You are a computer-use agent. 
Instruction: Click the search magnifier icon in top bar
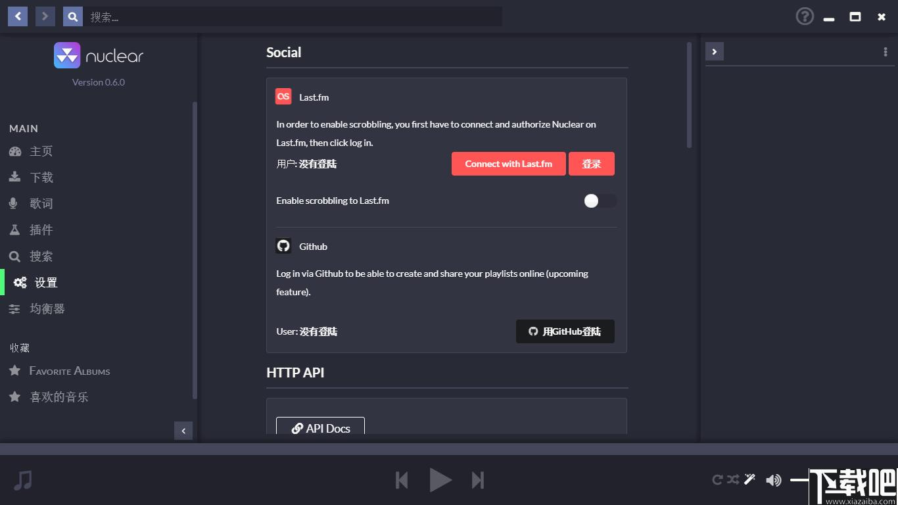click(73, 16)
